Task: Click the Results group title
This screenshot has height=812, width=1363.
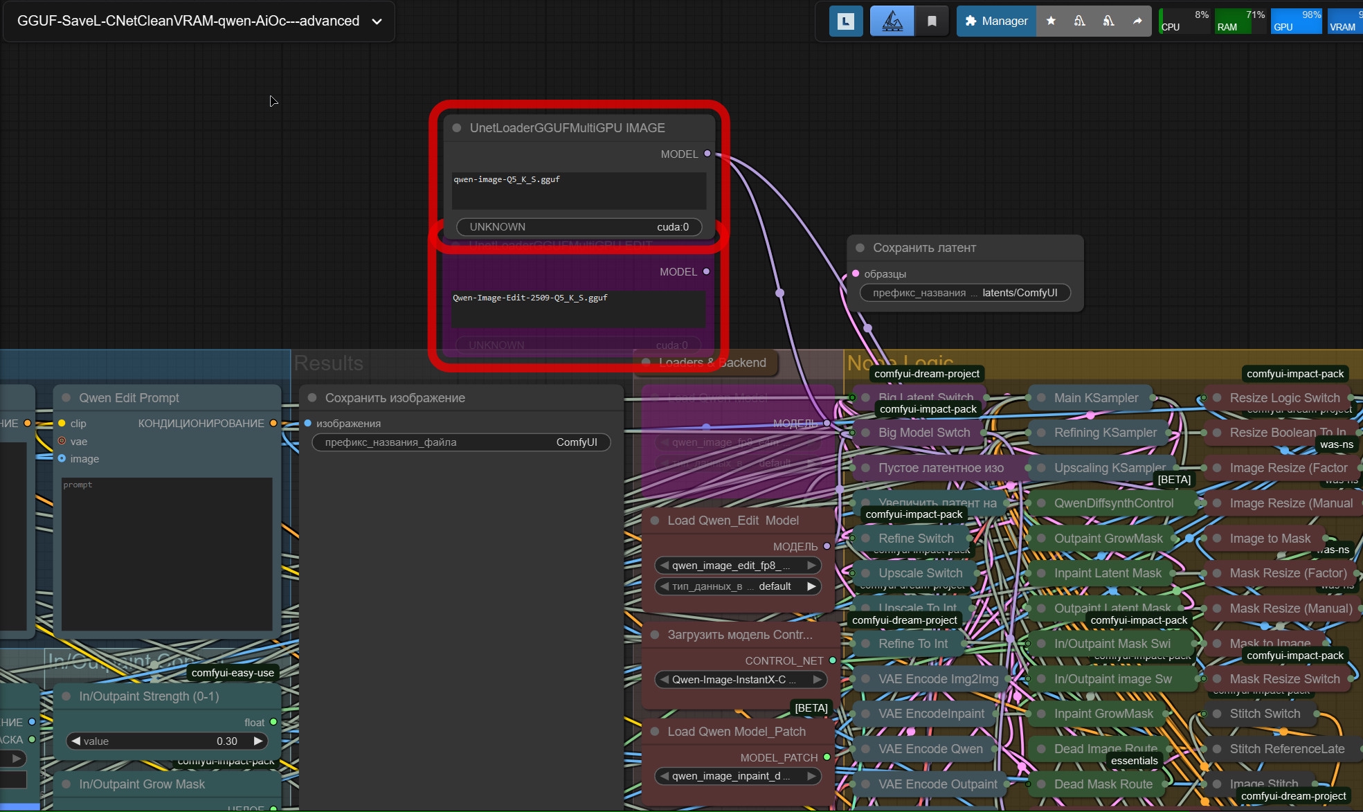Action: (328, 363)
